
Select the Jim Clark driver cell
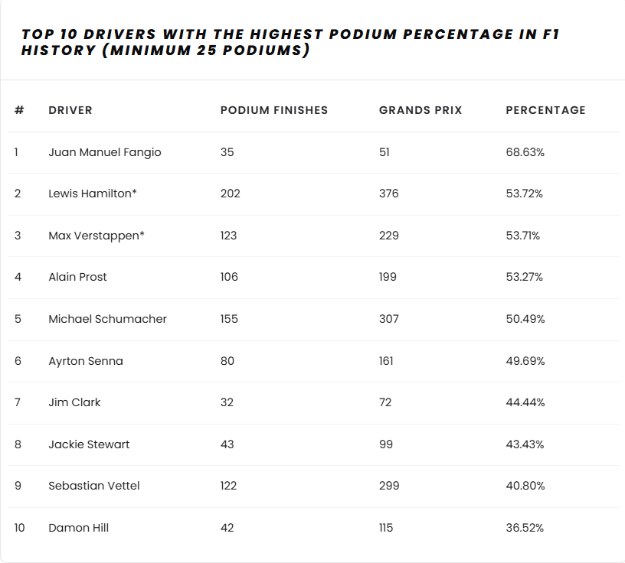pos(74,402)
